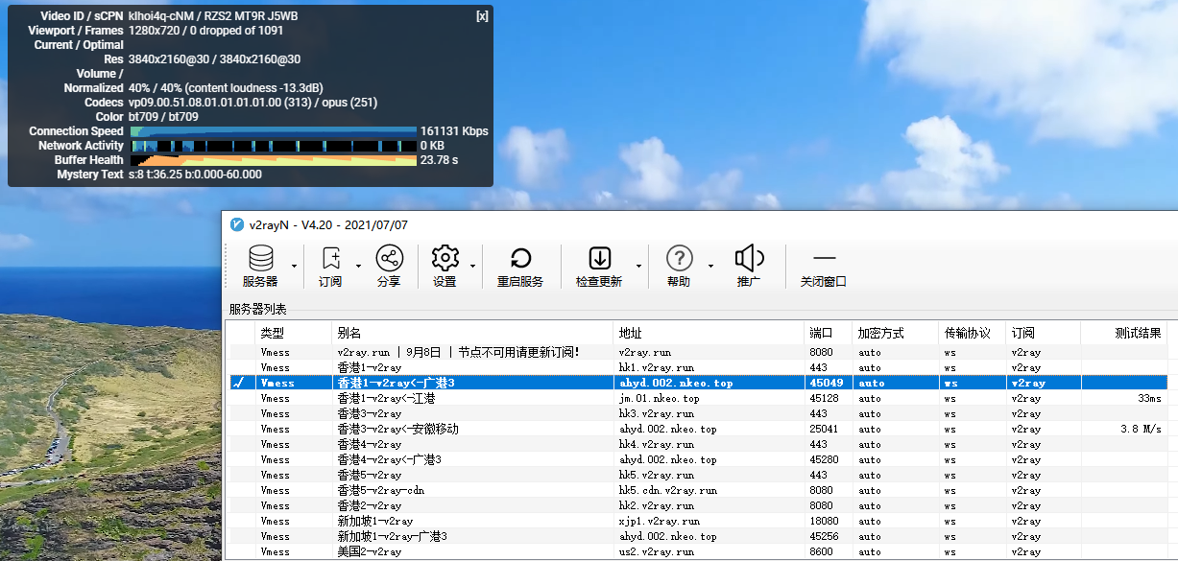Select server row 香港2-v2ray
Screen dimensions: 1178x561
click(697, 505)
